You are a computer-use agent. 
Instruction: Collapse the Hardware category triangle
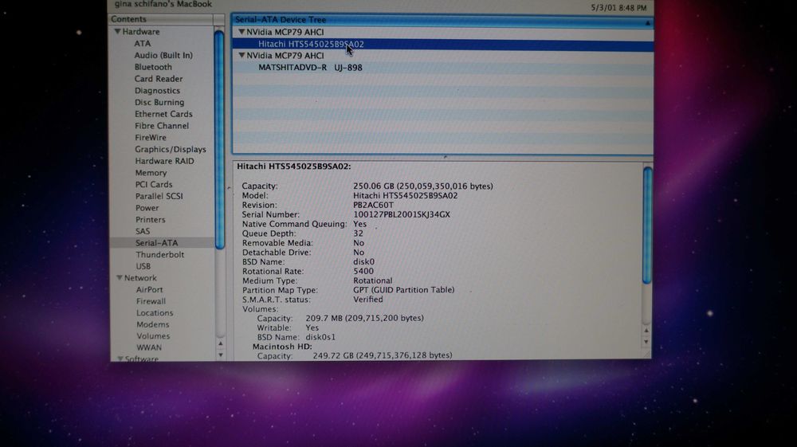117,32
